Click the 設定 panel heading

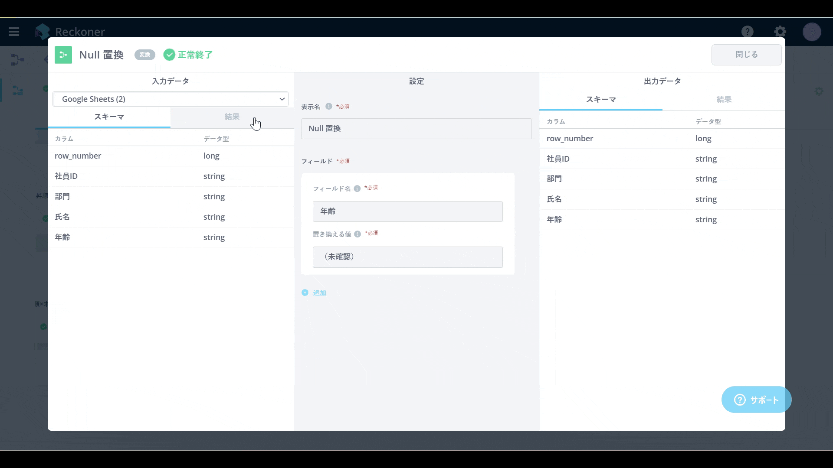(416, 81)
